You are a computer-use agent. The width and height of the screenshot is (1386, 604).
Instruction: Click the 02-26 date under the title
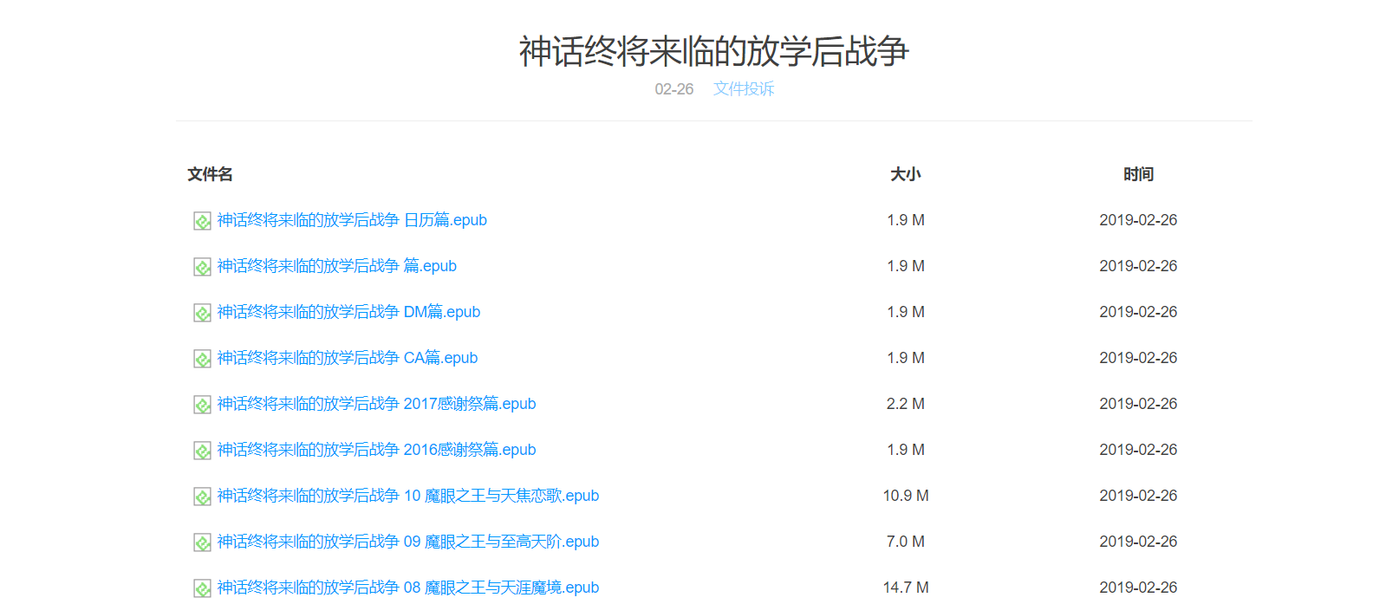pos(673,89)
